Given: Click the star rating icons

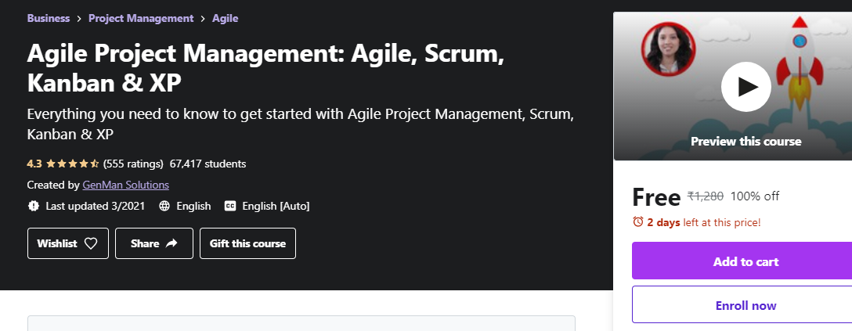Looking at the screenshot, I should (x=72, y=164).
